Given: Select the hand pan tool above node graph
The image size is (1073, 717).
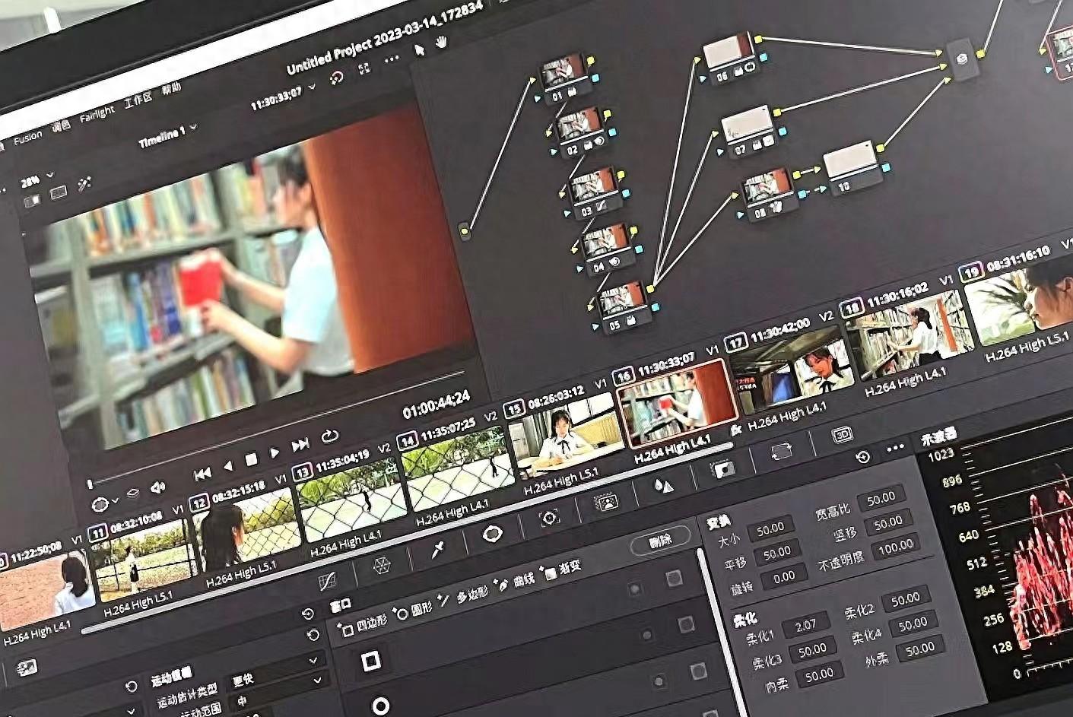Looking at the screenshot, I should pos(442,44).
